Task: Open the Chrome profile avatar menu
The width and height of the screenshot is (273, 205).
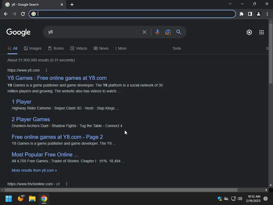Action: click(x=259, y=14)
